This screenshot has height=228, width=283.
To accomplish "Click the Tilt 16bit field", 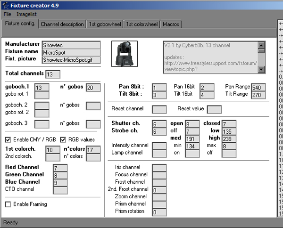I will click(x=207, y=95).
